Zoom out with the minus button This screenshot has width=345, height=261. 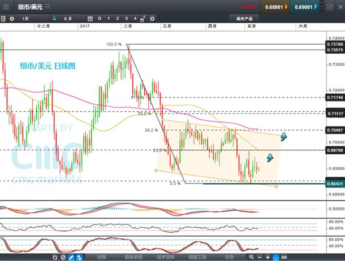(x=260, y=257)
